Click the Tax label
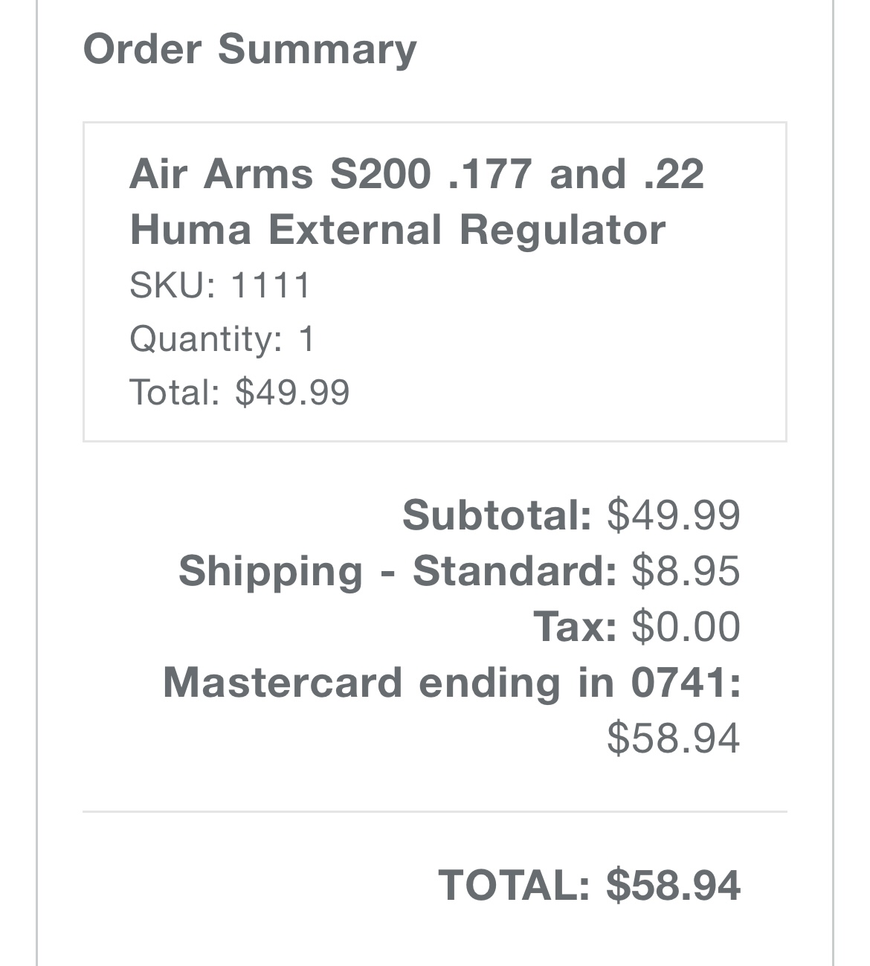 576,626
